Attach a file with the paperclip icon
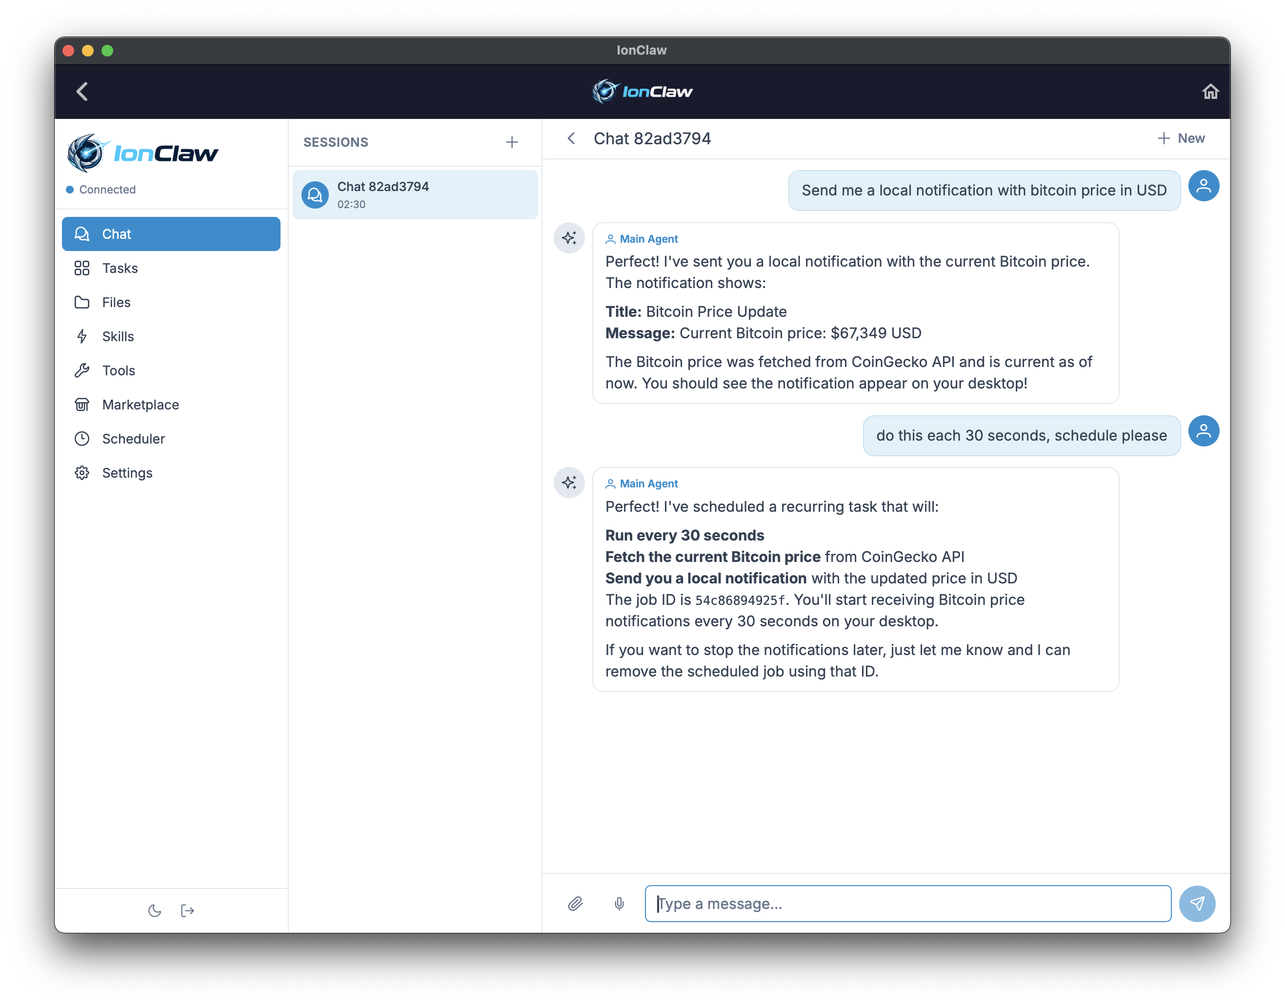 pos(575,903)
